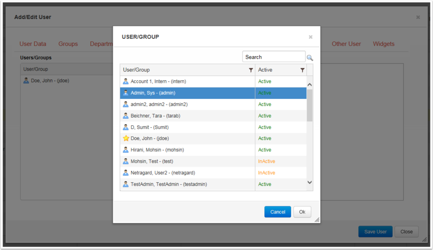Click user icon beside admin2, admin2
433x250 pixels.
click(126, 105)
